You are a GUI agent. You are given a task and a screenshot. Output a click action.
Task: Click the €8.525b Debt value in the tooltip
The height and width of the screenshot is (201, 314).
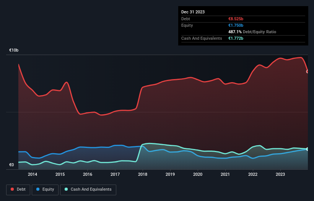pyautogui.click(x=236, y=19)
